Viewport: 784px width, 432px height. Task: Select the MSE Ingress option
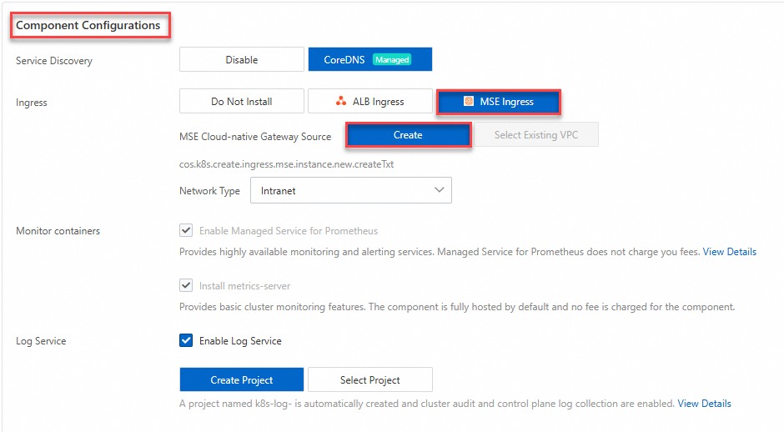click(x=498, y=102)
